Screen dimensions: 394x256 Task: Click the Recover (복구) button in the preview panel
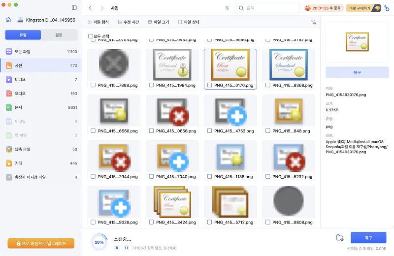coord(357,72)
